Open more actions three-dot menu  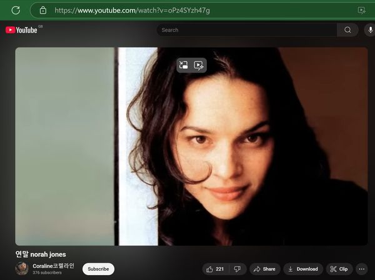pos(362,269)
